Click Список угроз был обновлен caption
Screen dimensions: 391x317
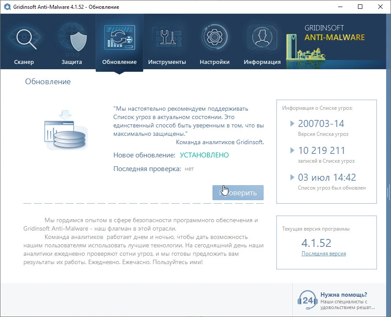tap(331, 188)
